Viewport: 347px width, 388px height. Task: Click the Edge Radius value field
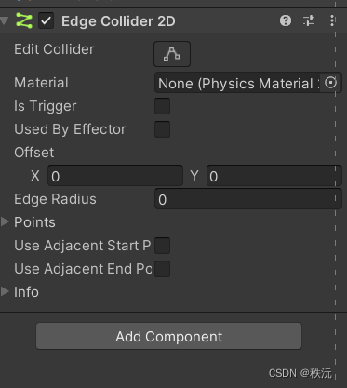click(248, 199)
